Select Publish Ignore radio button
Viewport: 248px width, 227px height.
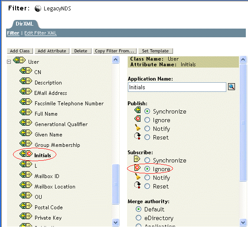(x=147, y=120)
